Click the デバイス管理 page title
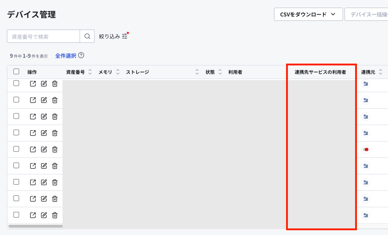Viewport: 388px width, 235px height. (x=31, y=15)
